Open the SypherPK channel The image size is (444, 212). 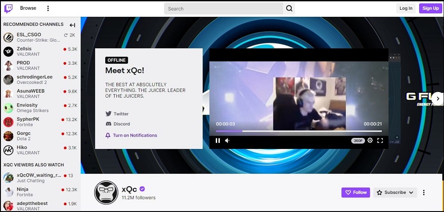click(40, 122)
